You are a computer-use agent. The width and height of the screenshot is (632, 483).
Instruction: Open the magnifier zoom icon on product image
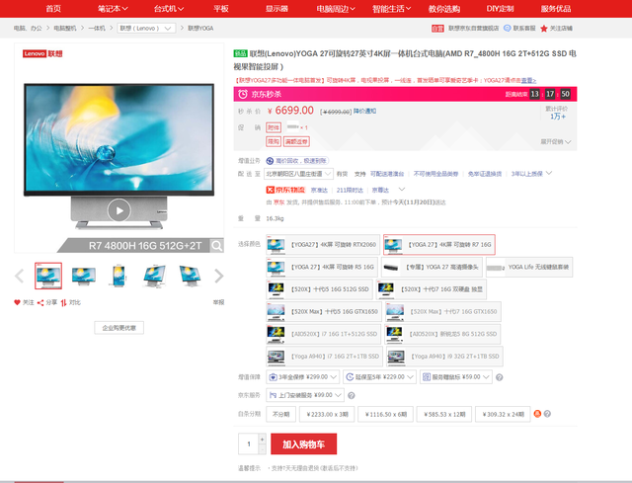tap(217, 246)
